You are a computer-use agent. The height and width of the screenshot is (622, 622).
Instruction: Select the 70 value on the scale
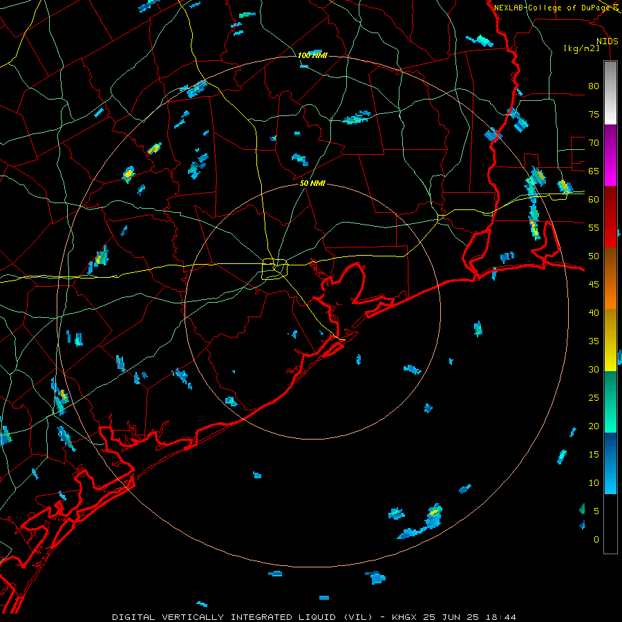[594, 143]
